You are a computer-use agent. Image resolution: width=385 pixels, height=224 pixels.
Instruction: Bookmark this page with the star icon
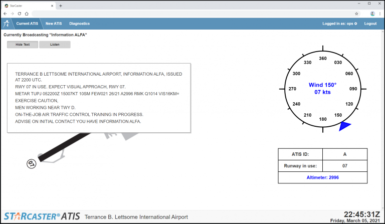pyautogui.click(x=356, y=14)
